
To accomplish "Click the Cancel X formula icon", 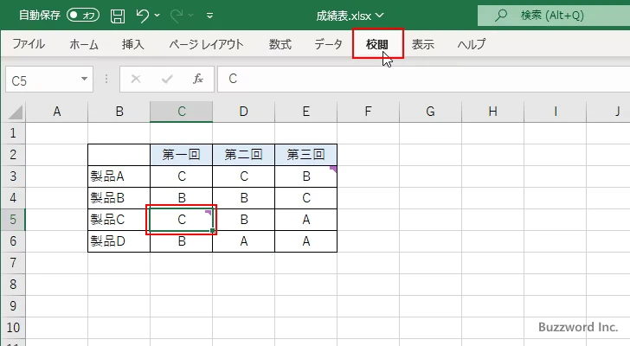I will 136,79.
